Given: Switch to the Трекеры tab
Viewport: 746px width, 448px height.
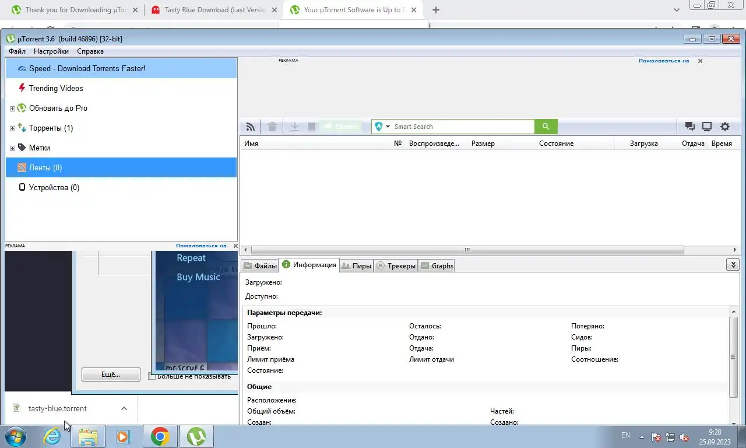Looking at the screenshot, I should [396, 266].
